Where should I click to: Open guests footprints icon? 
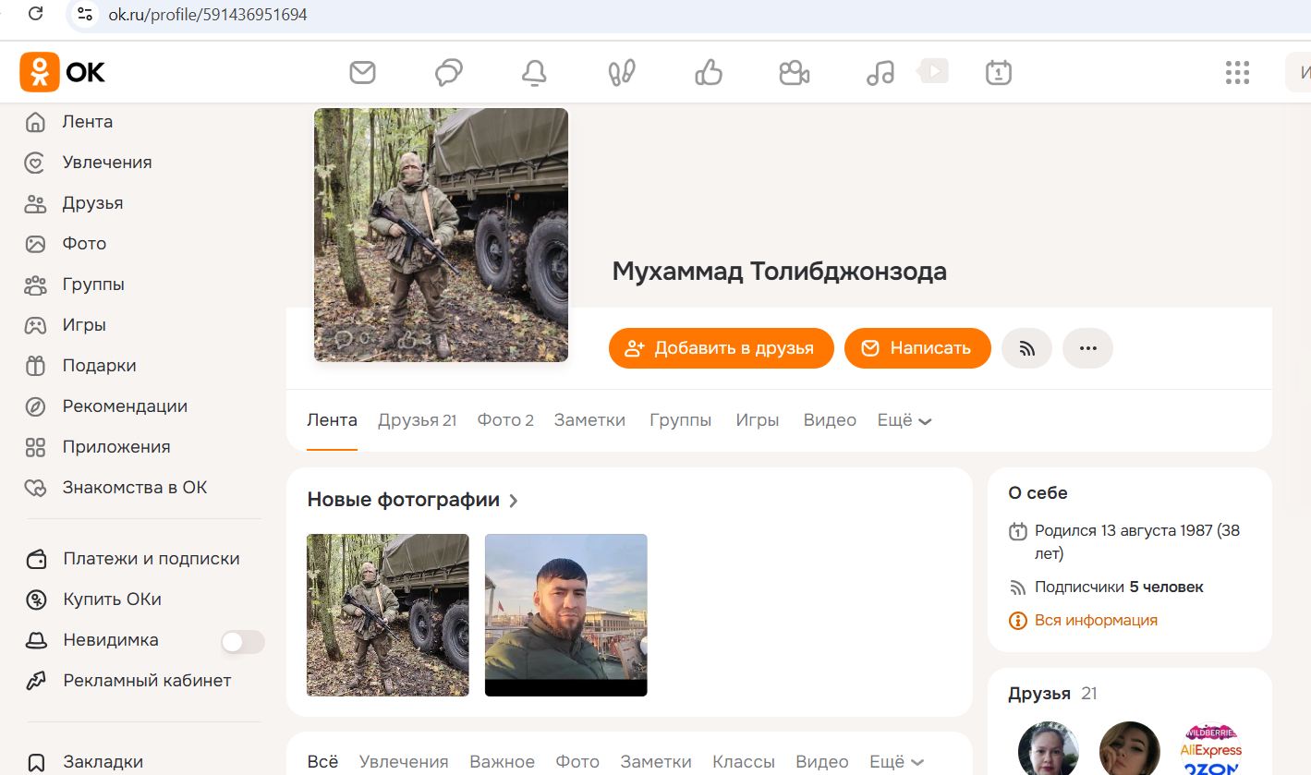coord(622,72)
